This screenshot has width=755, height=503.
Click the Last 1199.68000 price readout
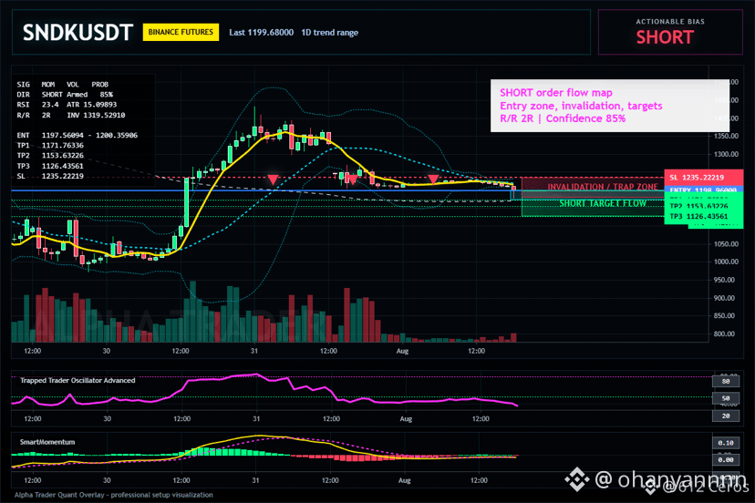point(261,32)
